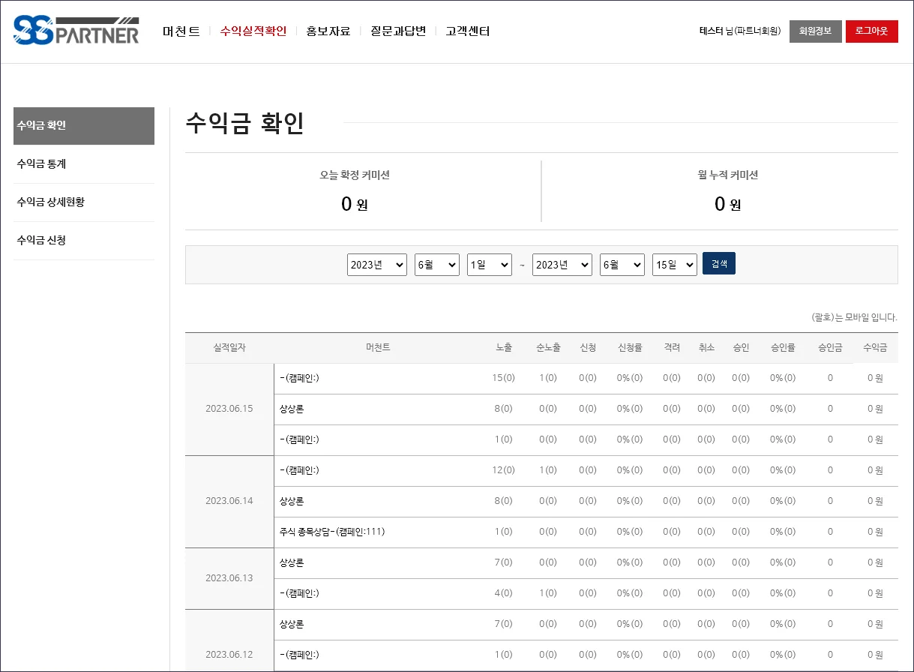Image resolution: width=914 pixels, height=672 pixels.
Task: Click the 12(0) exposure value
Action: 503,470
